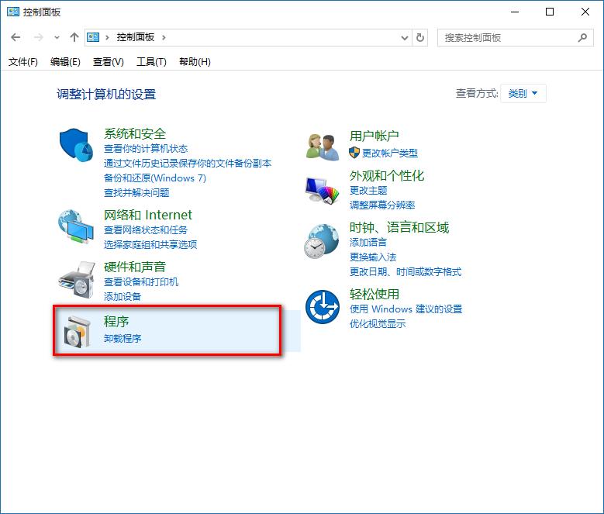Open 通过文件历史记录保存你的文件备份副本 link
The width and height of the screenshot is (604, 514).
[x=188, y=164]
